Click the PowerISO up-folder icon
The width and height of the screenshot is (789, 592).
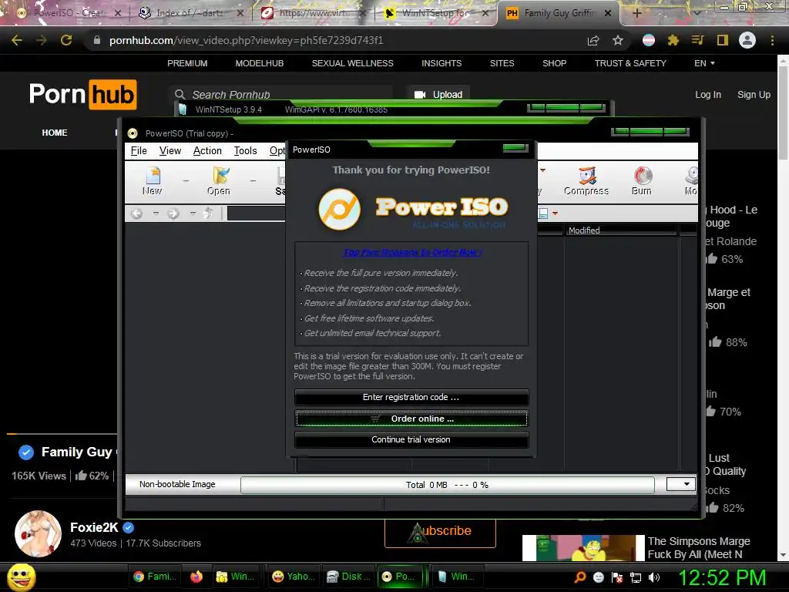(208, 214)
